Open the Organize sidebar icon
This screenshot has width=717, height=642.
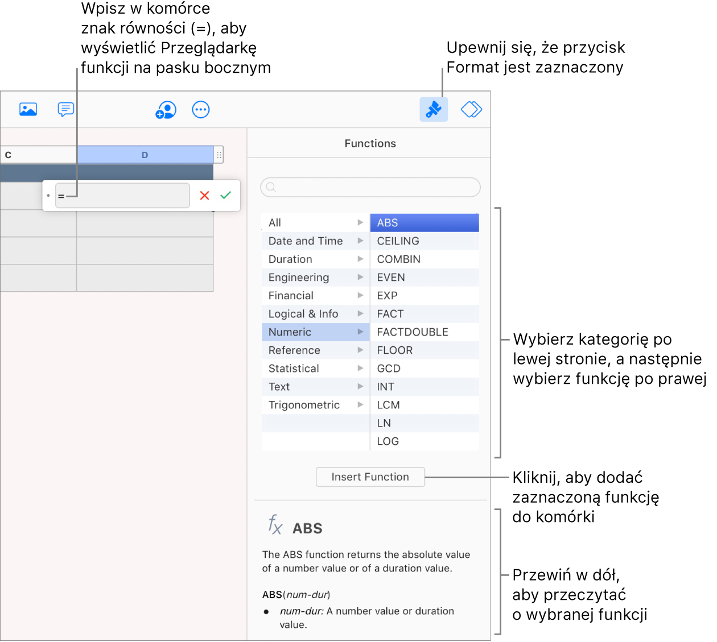coord(471,109)
